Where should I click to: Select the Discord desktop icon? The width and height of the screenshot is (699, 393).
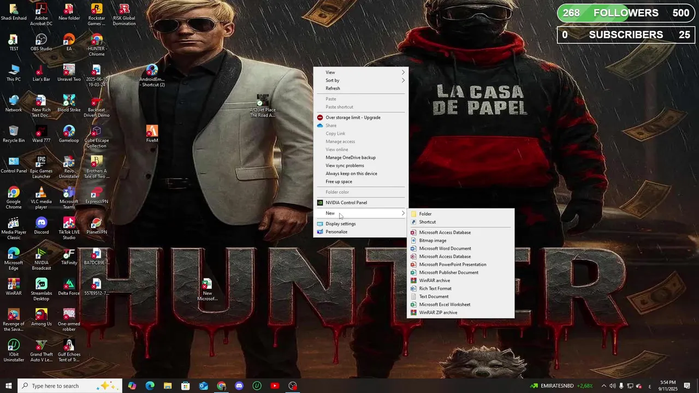click(x=42, y=226)
